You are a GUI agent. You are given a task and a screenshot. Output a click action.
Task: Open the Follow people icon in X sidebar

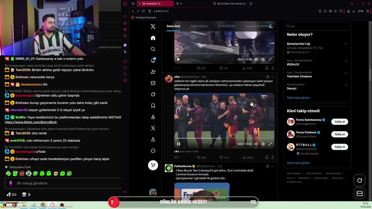153,72
